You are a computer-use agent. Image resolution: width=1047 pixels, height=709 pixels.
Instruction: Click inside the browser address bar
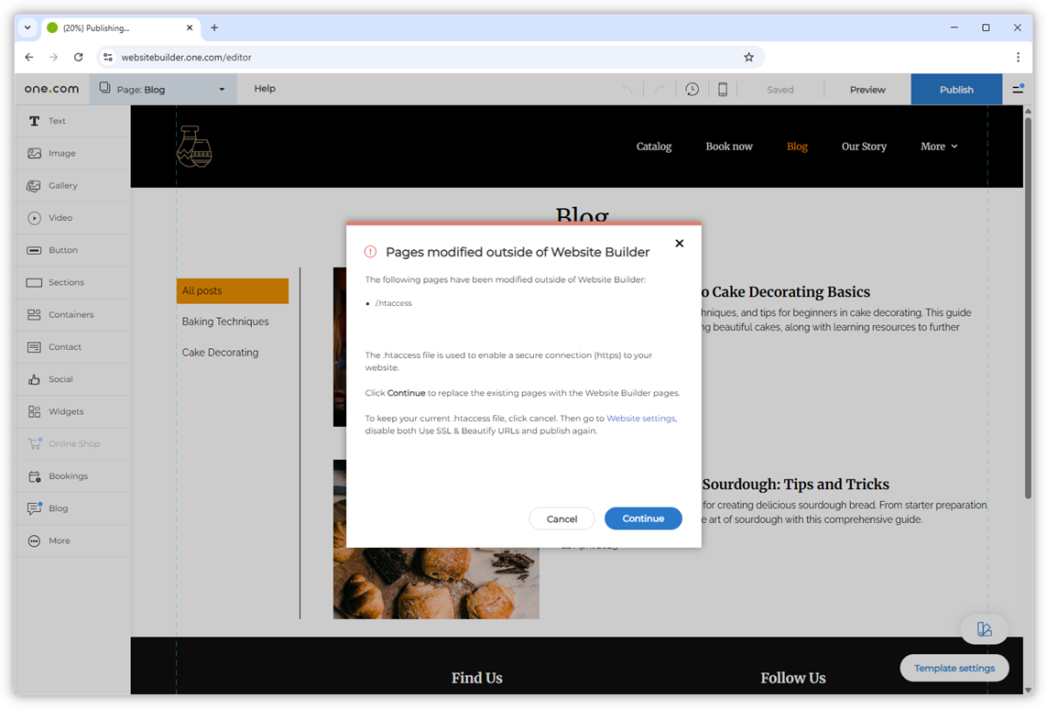(x=366, y=56)
